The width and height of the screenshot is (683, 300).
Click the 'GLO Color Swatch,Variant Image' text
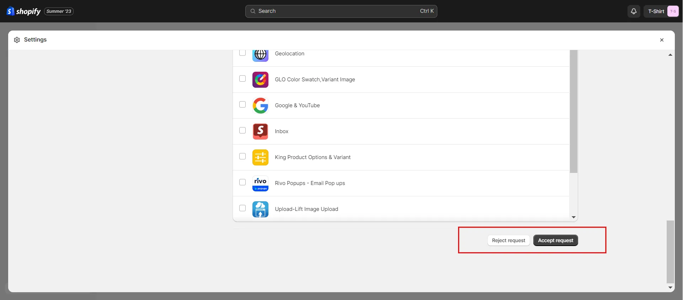click(315, 80)
